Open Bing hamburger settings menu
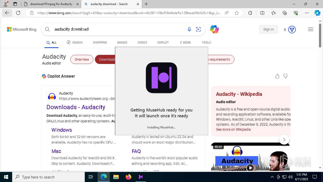This screenshot has height=182, width=323. click(311, 30)
